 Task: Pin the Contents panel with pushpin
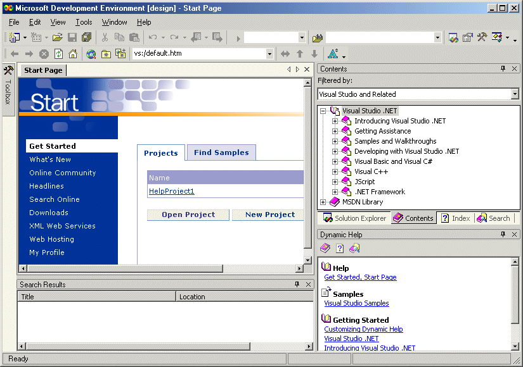pyautogui.click(x=503, y=68)
